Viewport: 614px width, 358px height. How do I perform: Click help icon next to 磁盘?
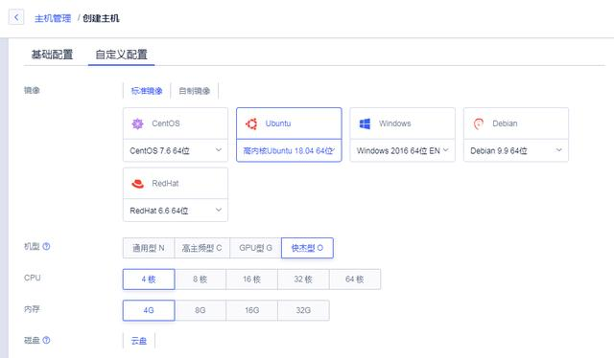[46, 340]
